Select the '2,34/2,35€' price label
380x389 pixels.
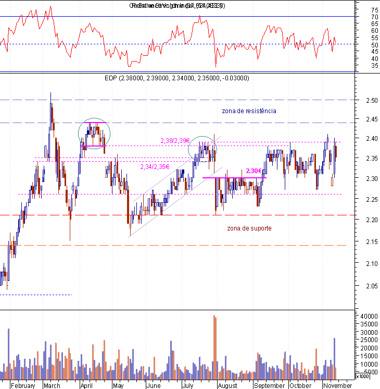[x=155, y=167]
